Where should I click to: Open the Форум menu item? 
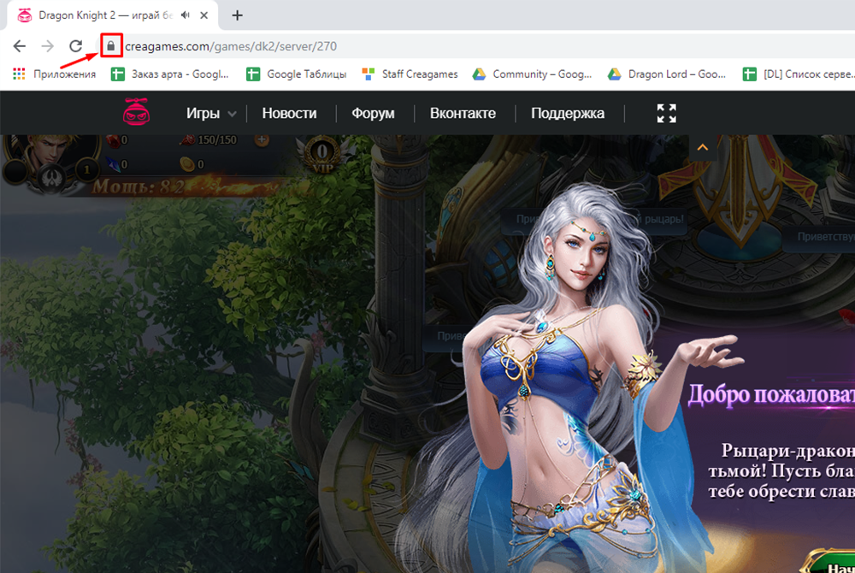[x=373, y=113]
